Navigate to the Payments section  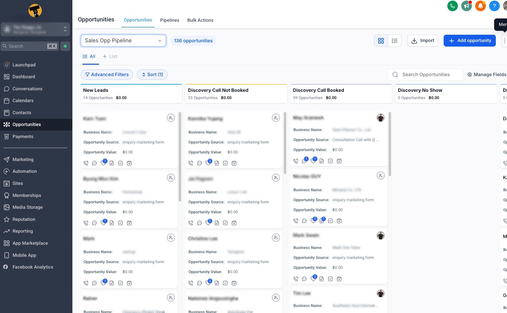click(22, 136)
